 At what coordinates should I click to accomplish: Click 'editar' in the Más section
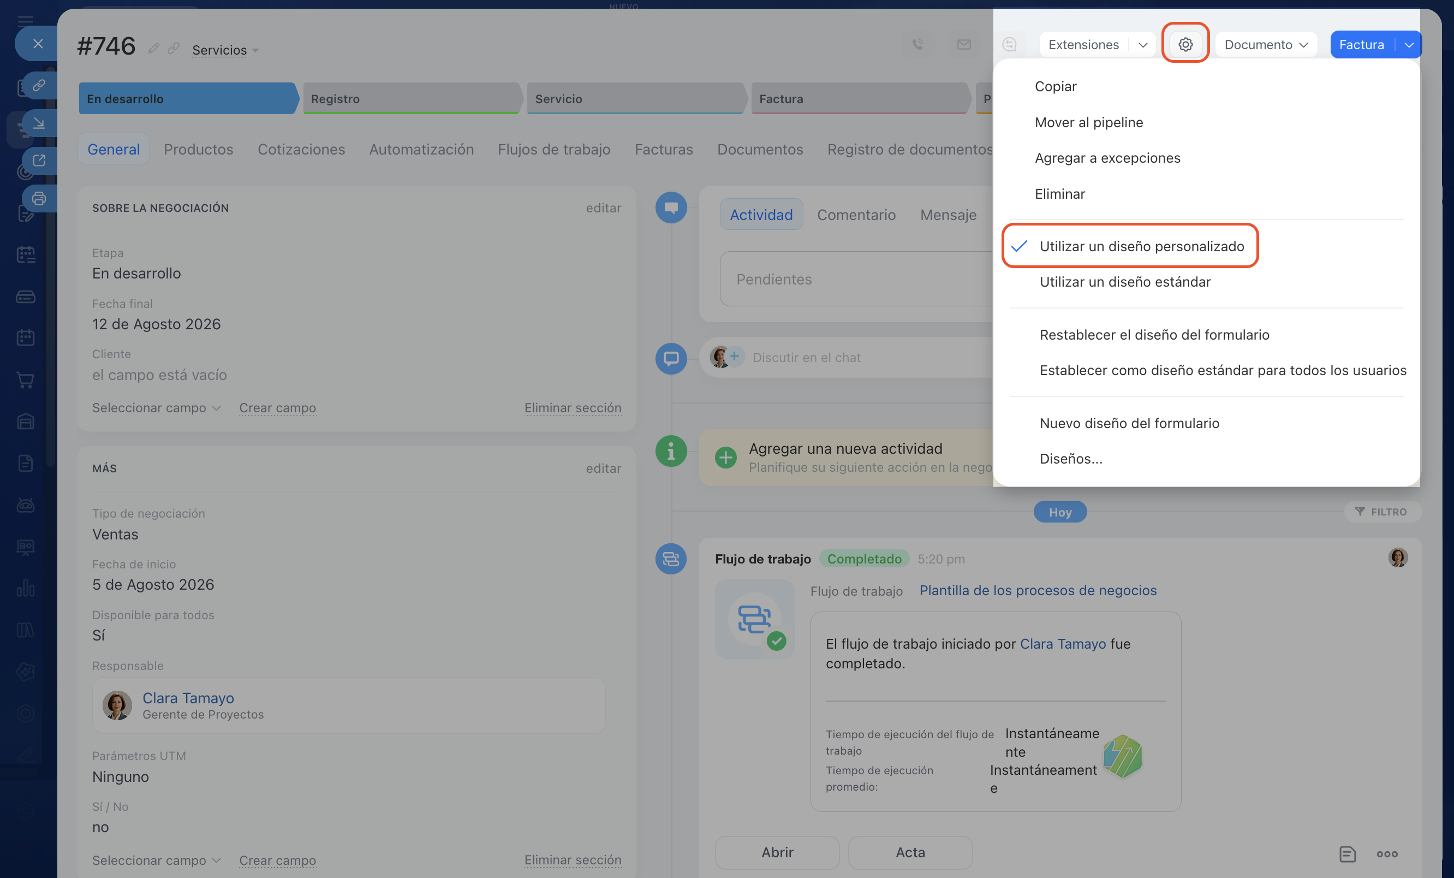click(x=603, y=468)
